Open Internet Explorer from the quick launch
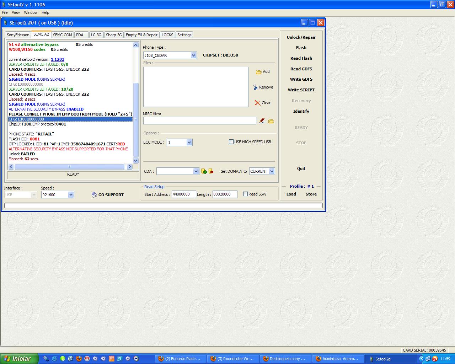Screen dimensions: 455x364 point(54,359)
